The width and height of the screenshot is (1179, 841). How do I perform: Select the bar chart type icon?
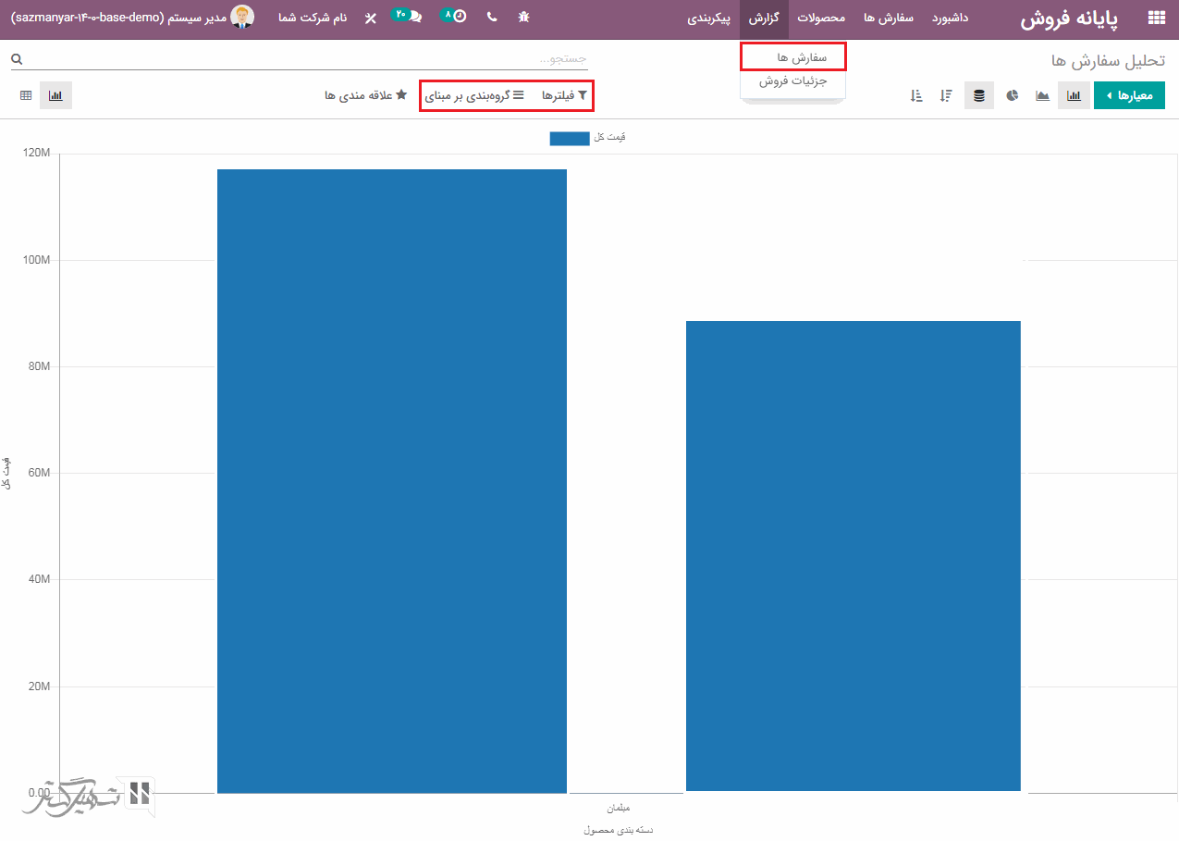tap(1074, 95)
